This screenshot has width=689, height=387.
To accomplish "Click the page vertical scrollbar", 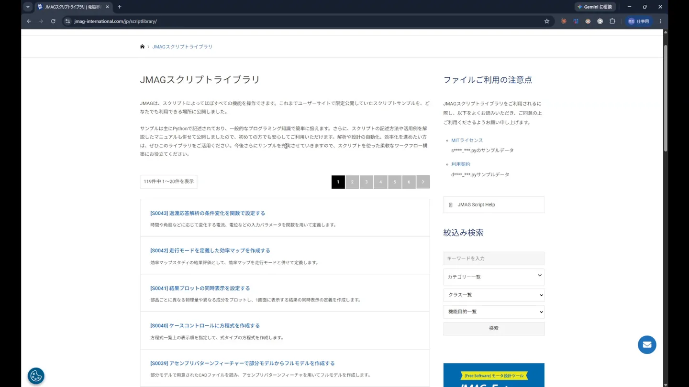I will [x=665, y=99].
